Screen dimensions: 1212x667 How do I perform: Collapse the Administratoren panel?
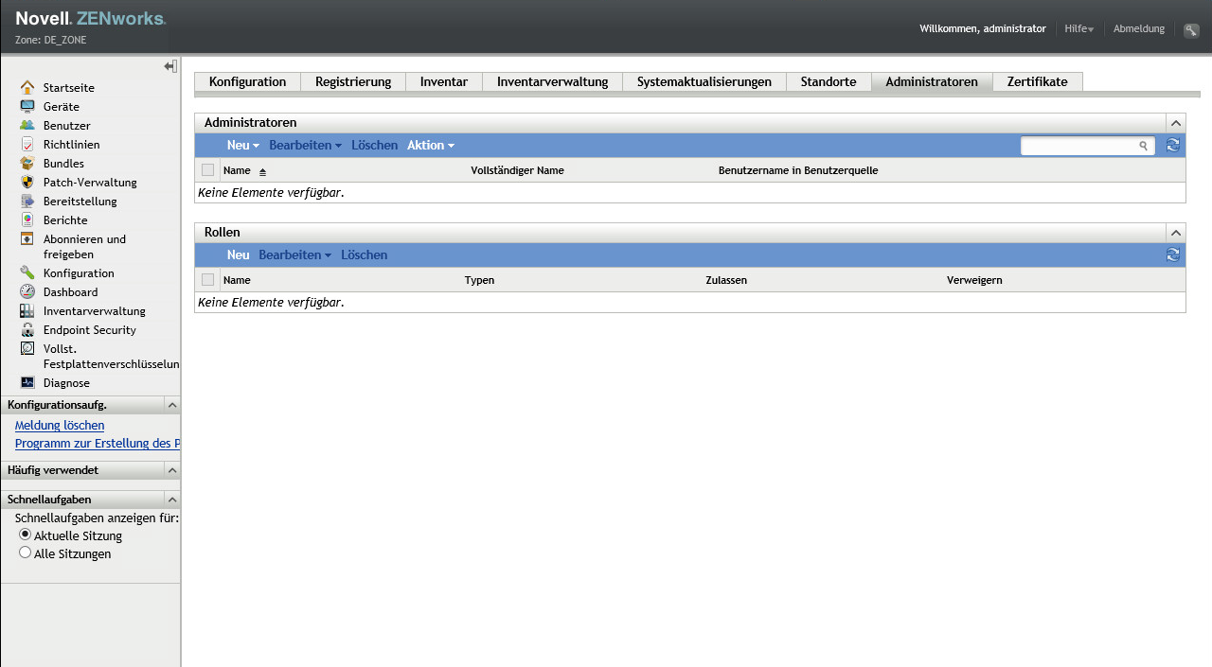1175,123
